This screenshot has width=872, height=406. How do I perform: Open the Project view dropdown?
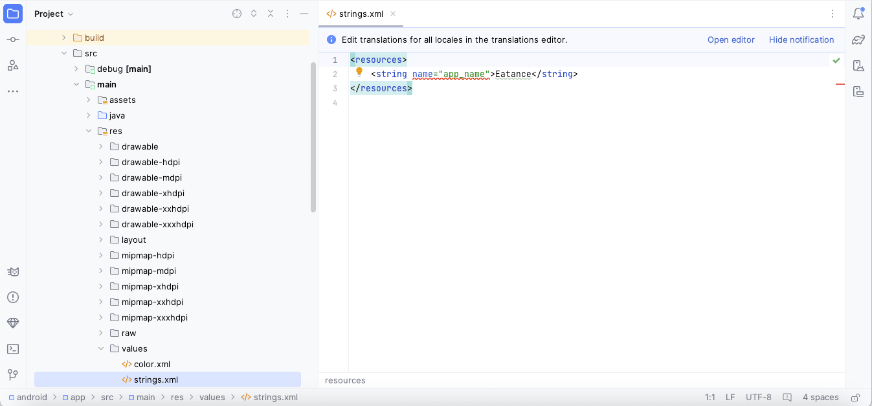[x=54, y=14]
